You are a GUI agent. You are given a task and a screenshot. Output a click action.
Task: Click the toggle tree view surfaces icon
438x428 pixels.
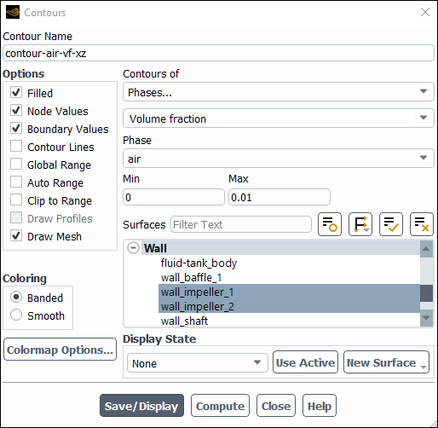point(330,224)
